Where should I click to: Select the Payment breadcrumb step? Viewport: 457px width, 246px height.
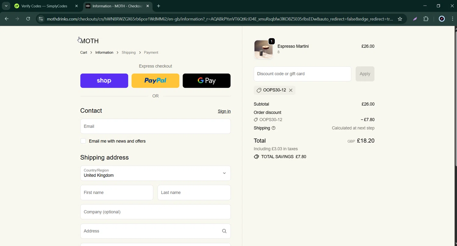pos(151,52)
